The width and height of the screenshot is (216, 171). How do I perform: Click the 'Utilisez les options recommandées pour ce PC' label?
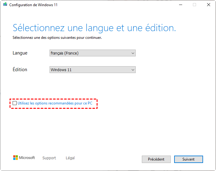click(55, 103)
